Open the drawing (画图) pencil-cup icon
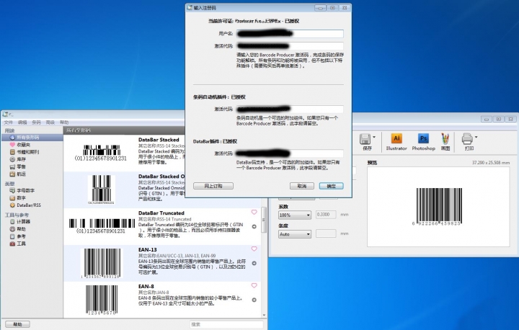This screenshot has width=519, height=330. [x=445, y=138]
